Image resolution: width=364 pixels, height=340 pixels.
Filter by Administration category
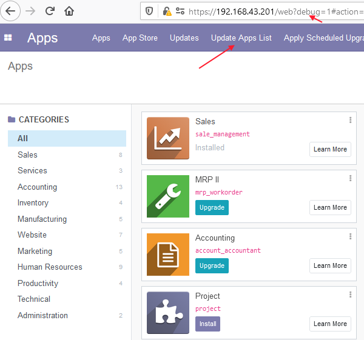pyautogui.click(x=67, y=315)
